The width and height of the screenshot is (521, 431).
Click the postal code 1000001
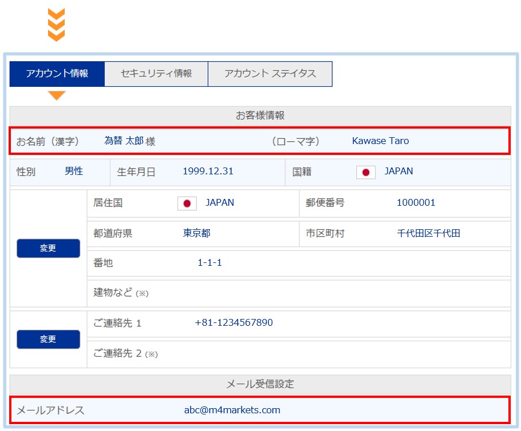click(416, 203)
